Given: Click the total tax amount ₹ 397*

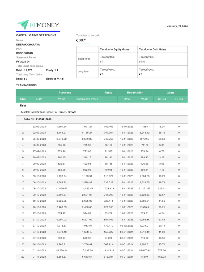Looking at the screenshot, I should tap(81, 40).
